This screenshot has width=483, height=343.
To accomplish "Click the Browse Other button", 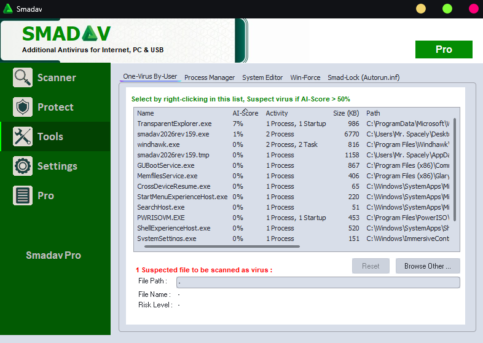I will pos(428,266).
